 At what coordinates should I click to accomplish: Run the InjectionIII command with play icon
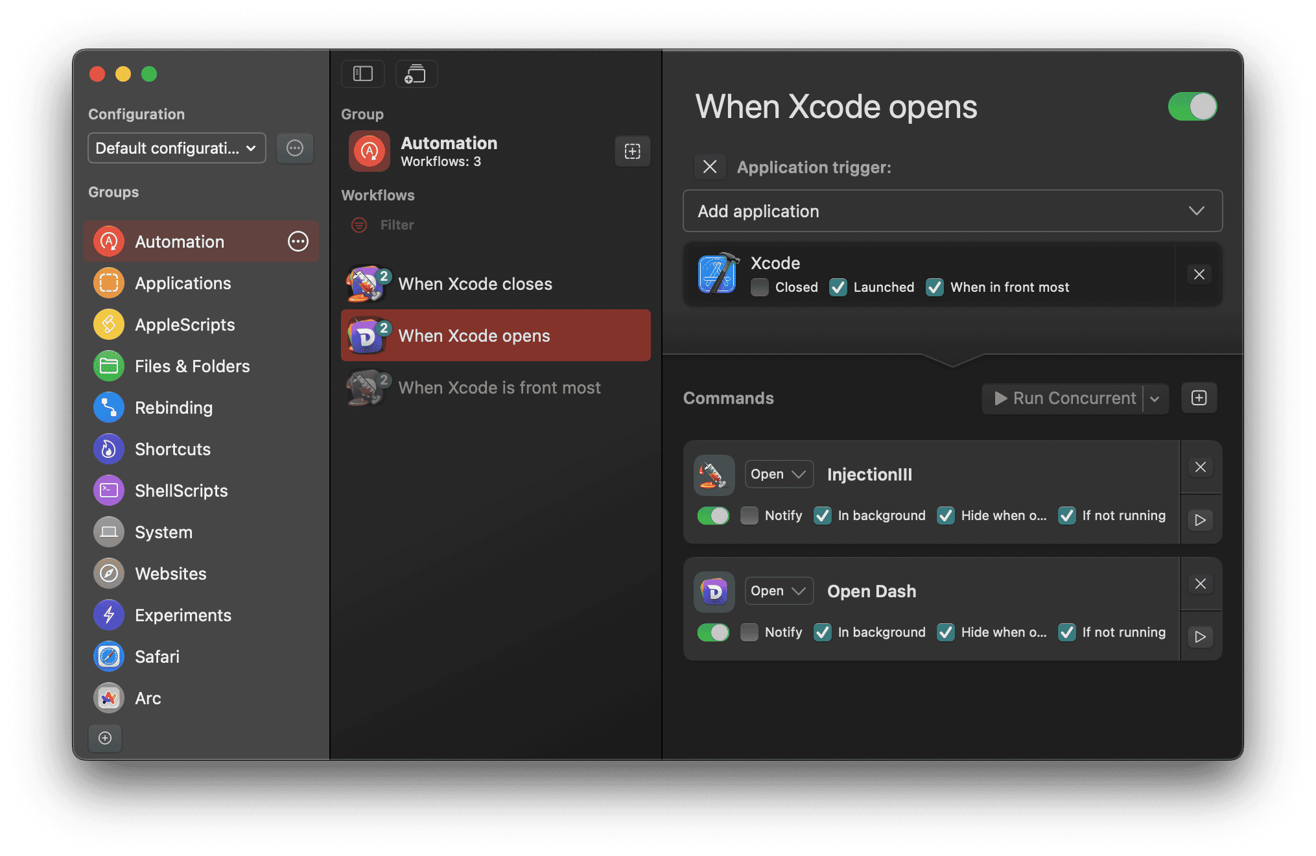(x=1200, y=520)
